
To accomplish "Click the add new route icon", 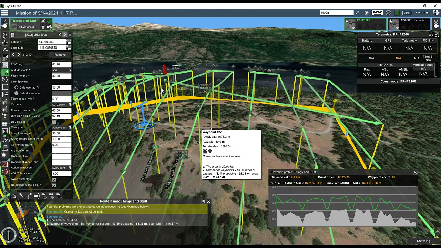I will 5,23.
